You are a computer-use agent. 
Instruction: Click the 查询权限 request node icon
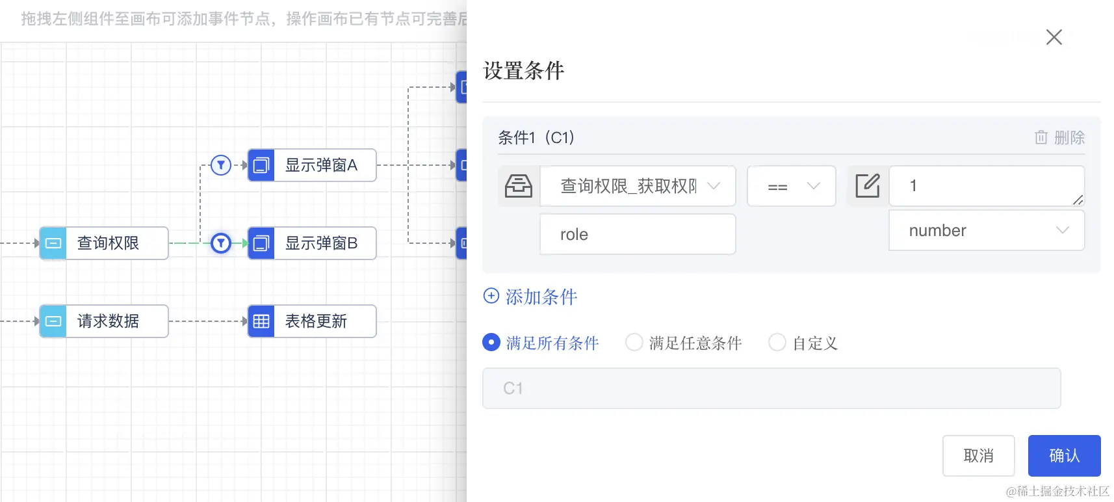(x=53, y=243)
